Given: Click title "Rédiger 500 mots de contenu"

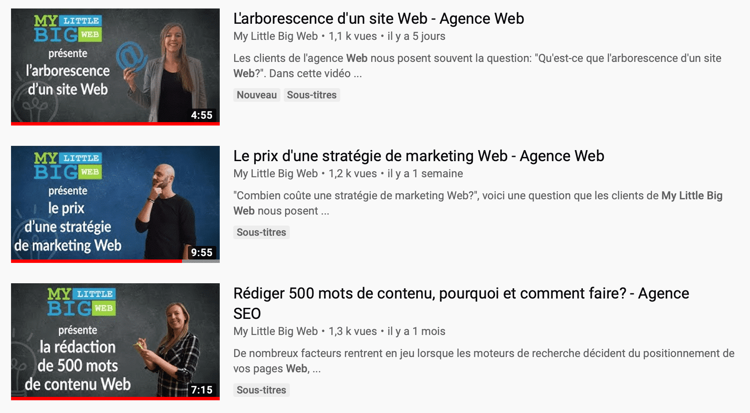Looking at the screenshot, I should 461,303.
